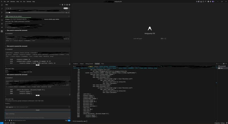Open the Terminal menu in menu bar

29,1
